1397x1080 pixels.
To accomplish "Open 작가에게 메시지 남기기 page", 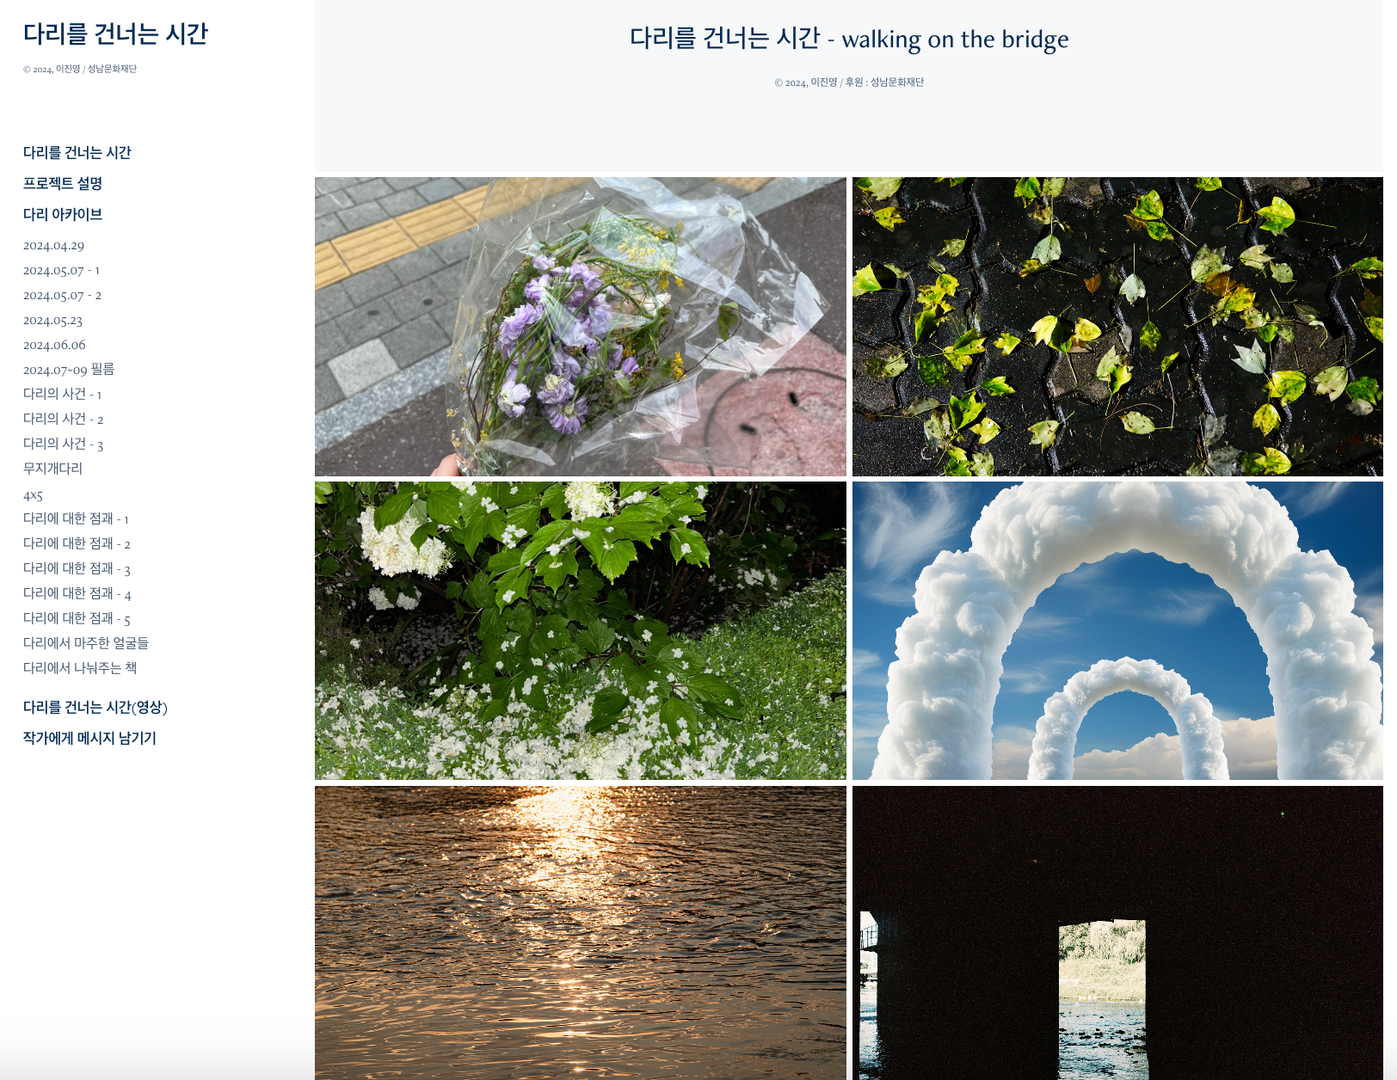I will [x=89, y=738].
